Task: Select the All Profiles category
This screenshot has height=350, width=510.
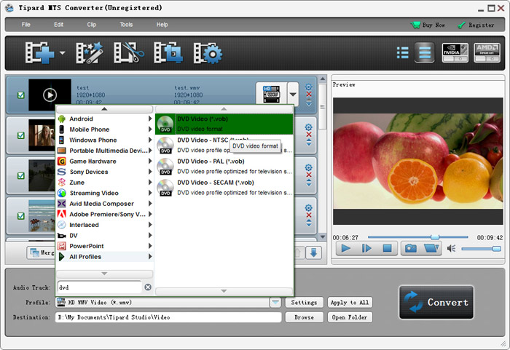Action: [x=104, y=257]
